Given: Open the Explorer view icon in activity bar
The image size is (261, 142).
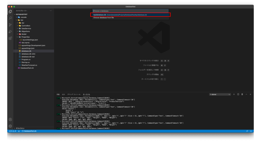Looking at the screenshot, I should (10, 11).
